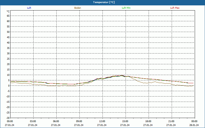Click the 15:00 time axis label
Viewport: 205px width, 128px height.
(x=125, y=121)
